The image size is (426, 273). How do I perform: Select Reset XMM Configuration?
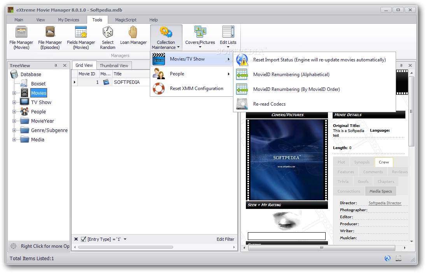[191, 89]
